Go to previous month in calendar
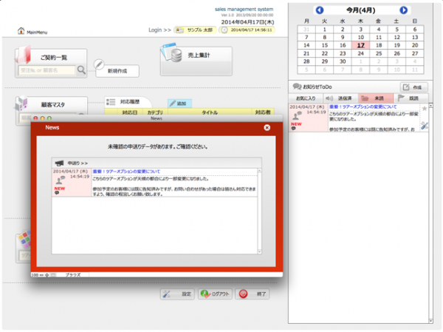This screenshot has width=443, height=332. (320, 10)
